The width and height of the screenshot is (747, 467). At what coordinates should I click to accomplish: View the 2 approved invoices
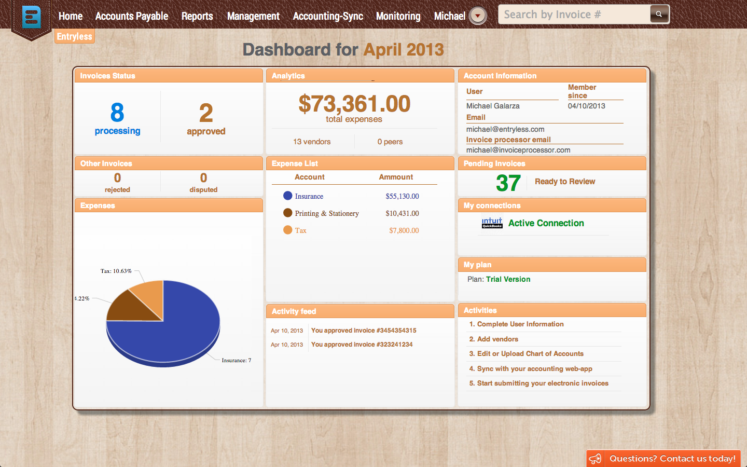click(206, 119)
